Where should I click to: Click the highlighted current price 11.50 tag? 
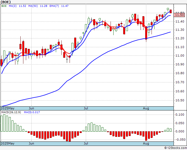tap(179, 15)
